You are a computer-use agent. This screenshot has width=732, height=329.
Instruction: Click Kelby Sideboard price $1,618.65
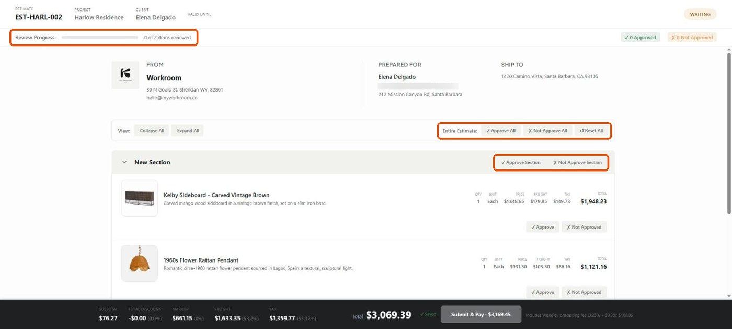click(x=514, y=201)
